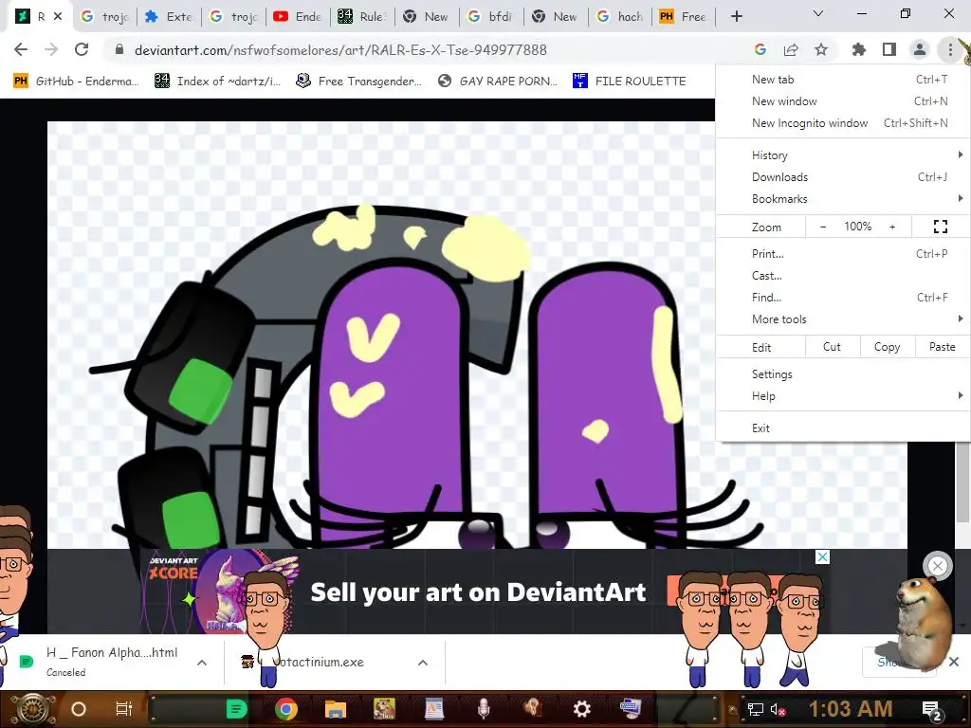Expand options for the .exe download
Viewport: 971px width, 728px height.
click(423, 663)
